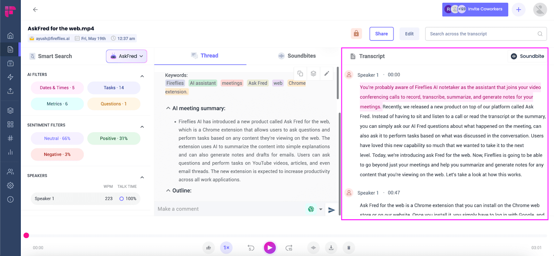Open the team members icon in the sidebar
This screenshot has width=554, height=256.
10,171
